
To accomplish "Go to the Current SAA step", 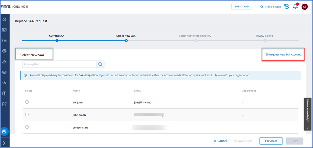I will coord(57,40).
